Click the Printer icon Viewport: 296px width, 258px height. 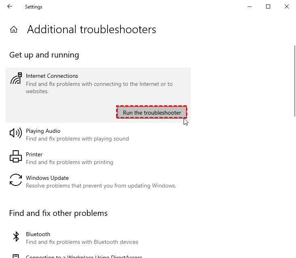coord(16,156)
